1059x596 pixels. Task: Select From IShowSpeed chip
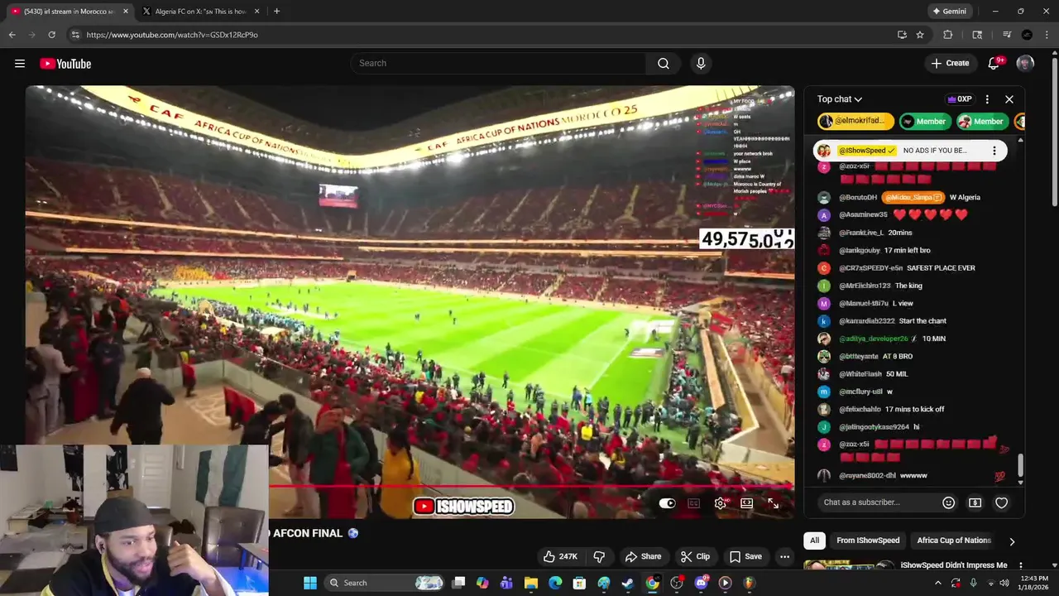pos(868,541)
